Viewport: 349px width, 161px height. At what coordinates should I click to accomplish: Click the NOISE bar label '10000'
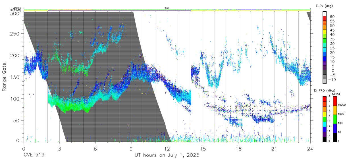[341, 105]
